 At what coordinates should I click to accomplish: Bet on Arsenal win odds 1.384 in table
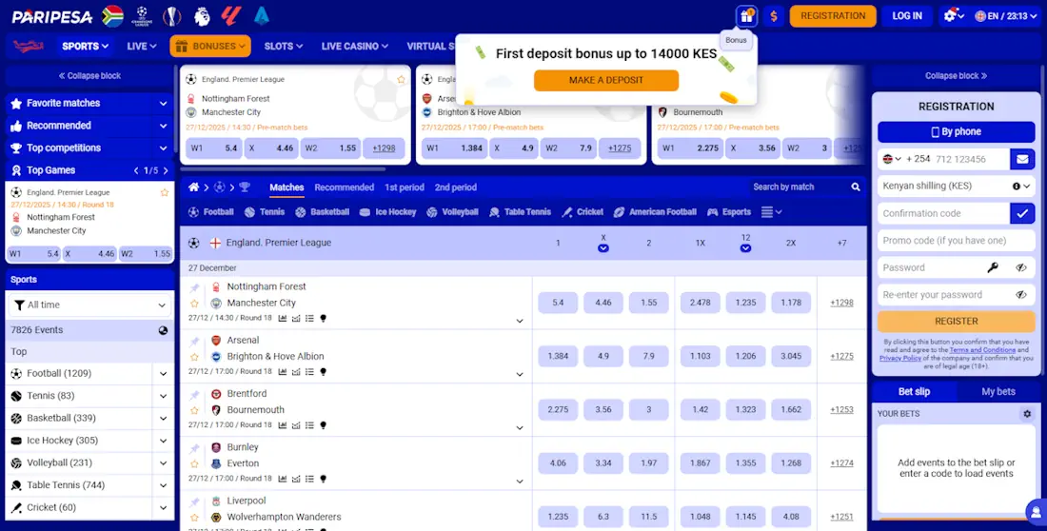[558, 356]
